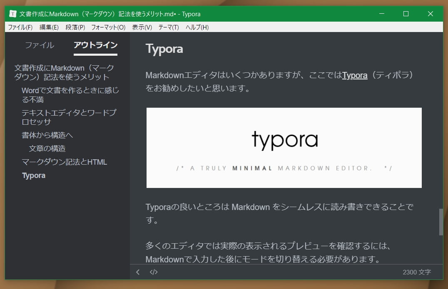Click the typora logo image in the document

coord(284,147)
